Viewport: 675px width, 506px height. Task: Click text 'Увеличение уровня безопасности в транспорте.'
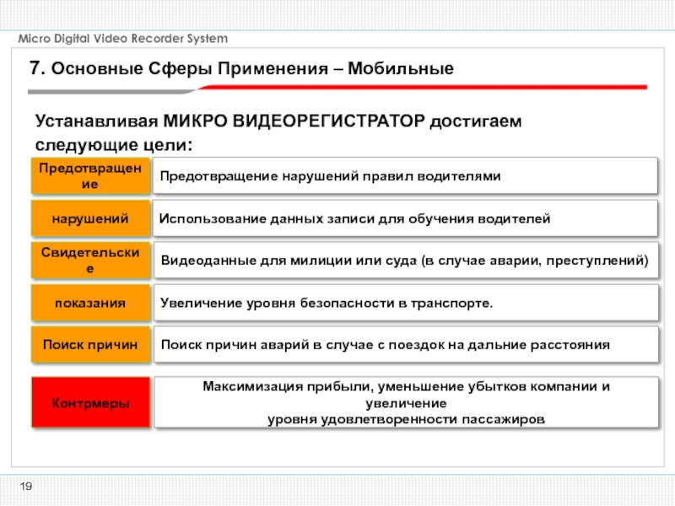(x=327, y=304)
